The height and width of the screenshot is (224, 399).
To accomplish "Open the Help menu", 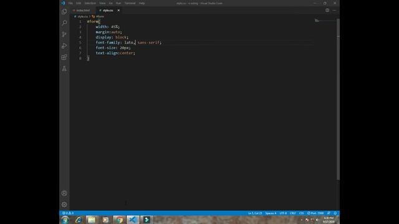I will [142, 3].
